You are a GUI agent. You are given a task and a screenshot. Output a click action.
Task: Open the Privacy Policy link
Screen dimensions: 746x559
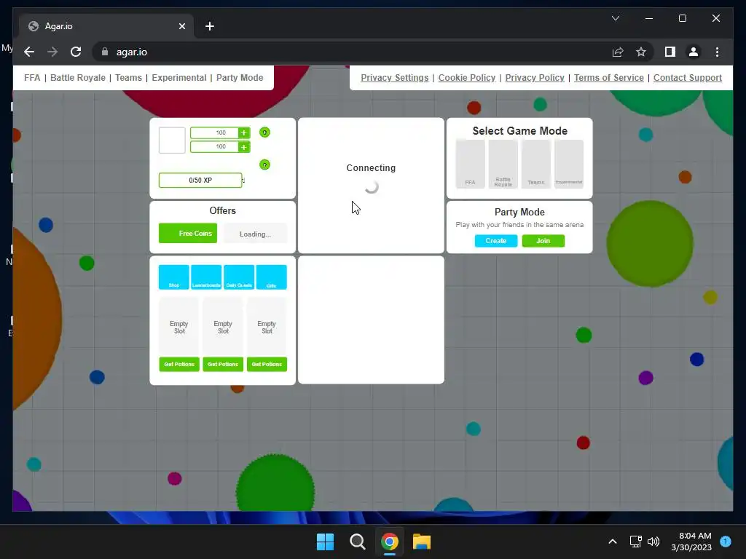tap(534, 77)
